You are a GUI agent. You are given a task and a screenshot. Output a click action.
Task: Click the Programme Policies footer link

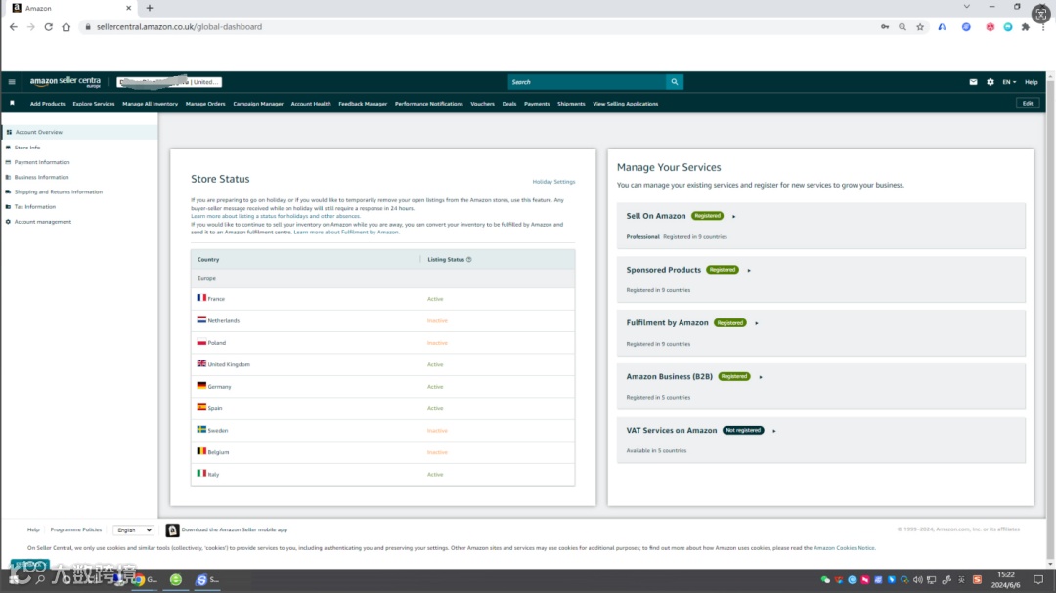coord(76,529)
